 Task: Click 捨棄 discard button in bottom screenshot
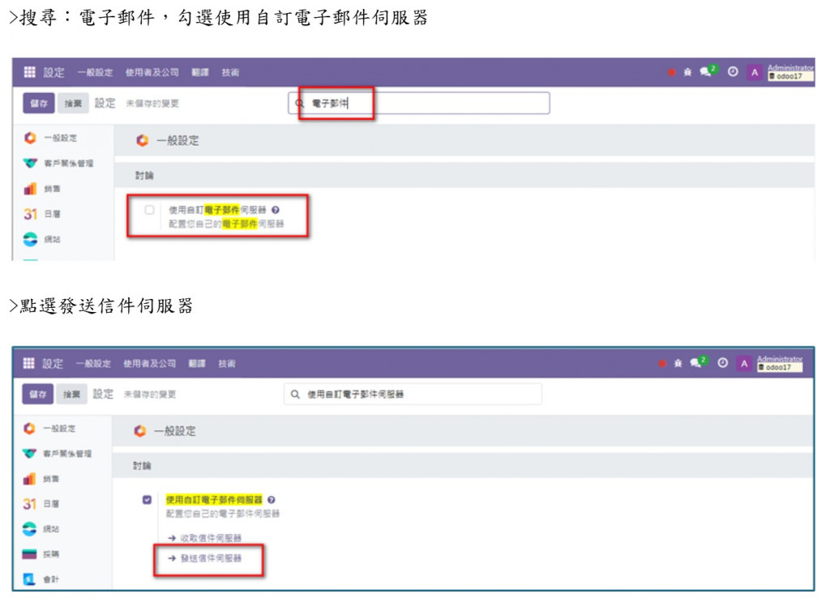click(x=72, y=395)
